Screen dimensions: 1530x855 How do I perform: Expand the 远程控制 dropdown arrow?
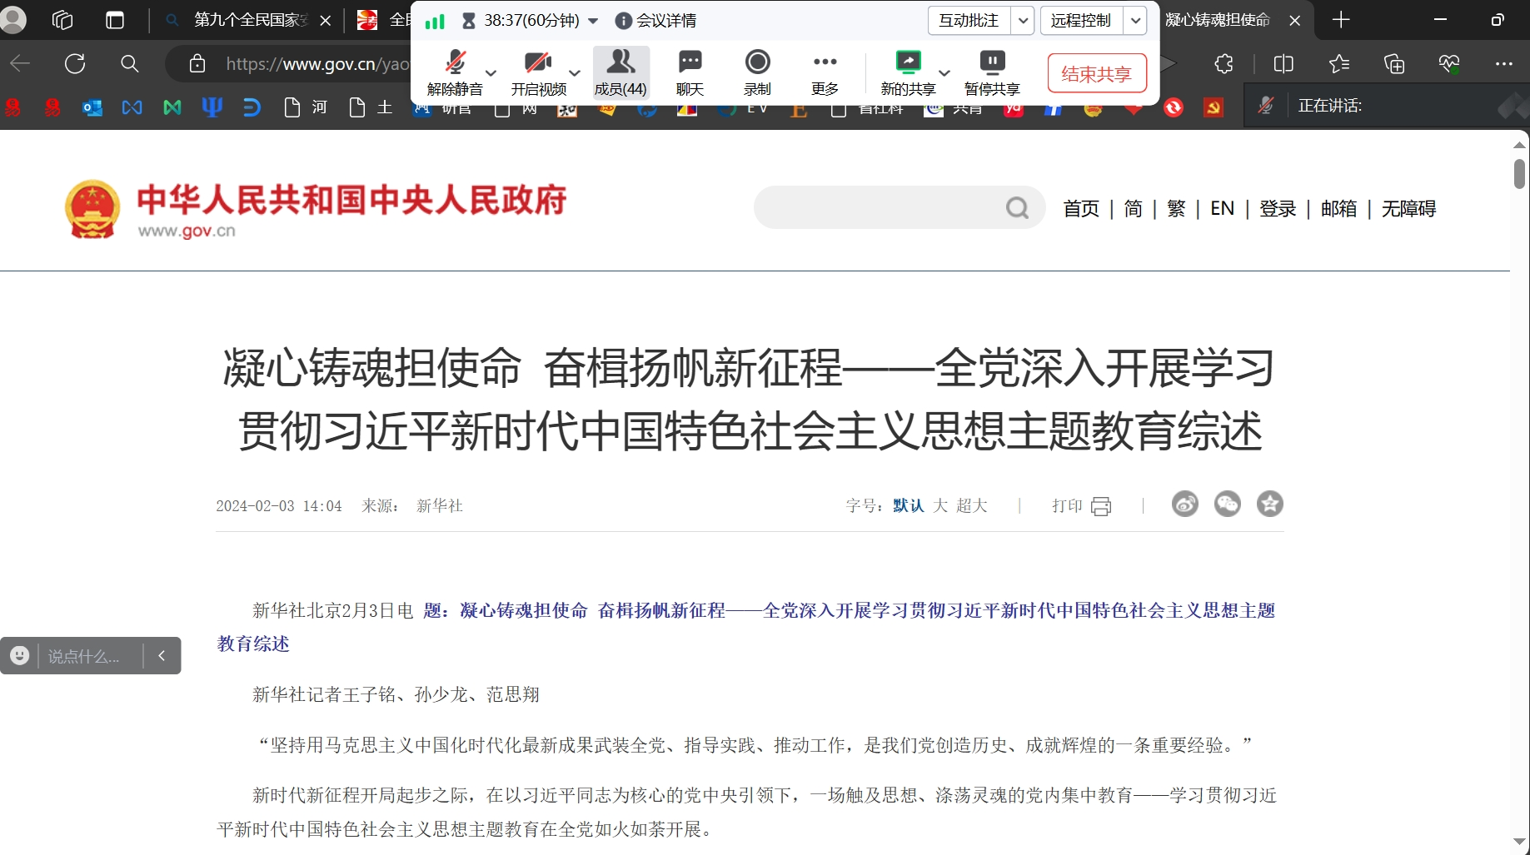(x=1135, y=21)
